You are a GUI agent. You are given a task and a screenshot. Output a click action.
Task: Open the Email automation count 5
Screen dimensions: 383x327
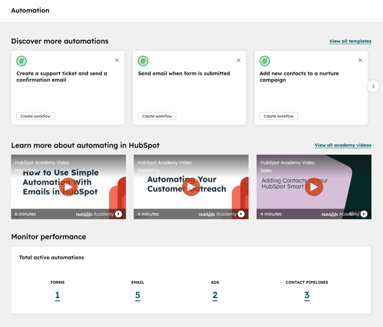pos(138,295)
